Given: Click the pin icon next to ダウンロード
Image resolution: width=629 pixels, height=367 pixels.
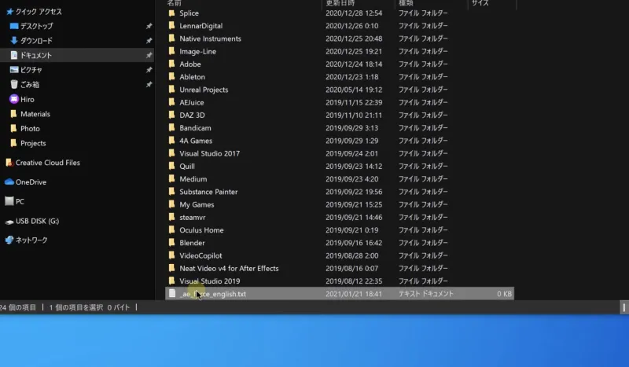Looking at the screenshot, I should point(149,41).
